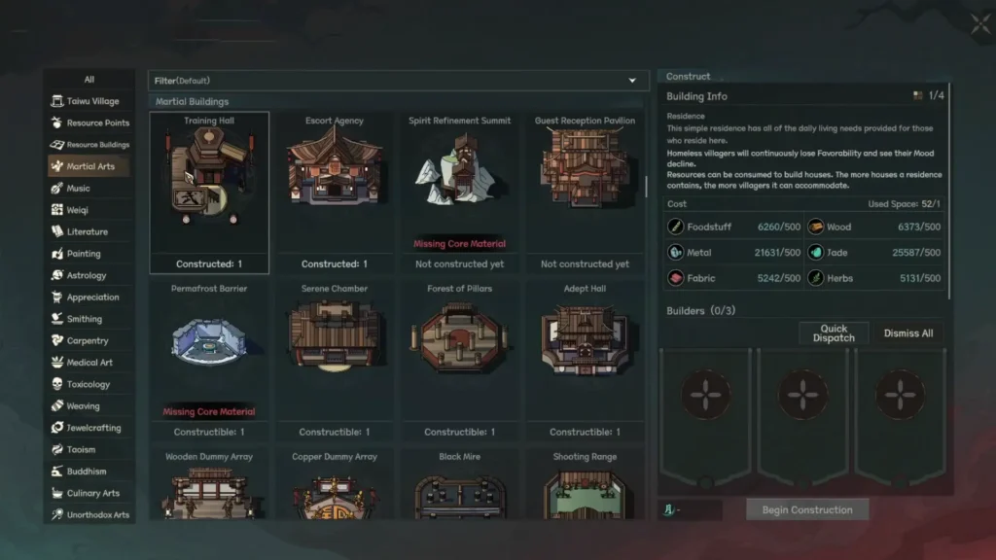The image size is (996, 560).
Task: Select the Serene Chamber building card
Action: coord(335,361)
